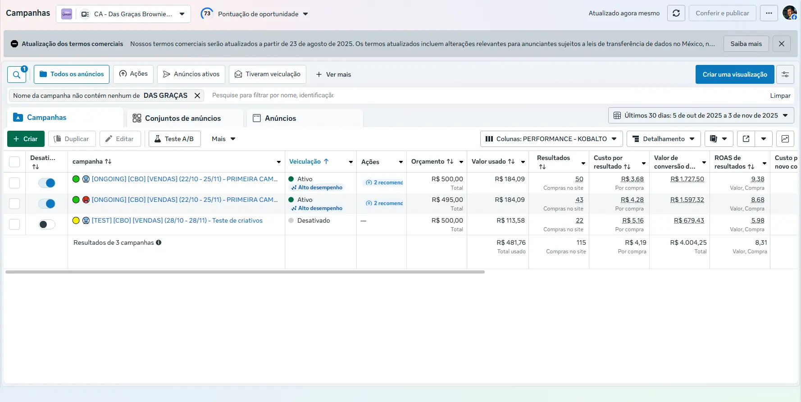
Task: Switch to the Anúncios tab
Action: pyautogui.click(x=280, y=118)
